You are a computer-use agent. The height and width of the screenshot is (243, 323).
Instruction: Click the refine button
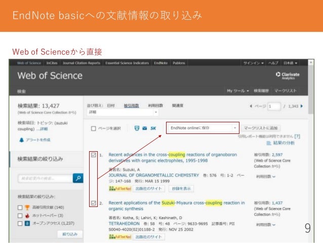point(70,234)
